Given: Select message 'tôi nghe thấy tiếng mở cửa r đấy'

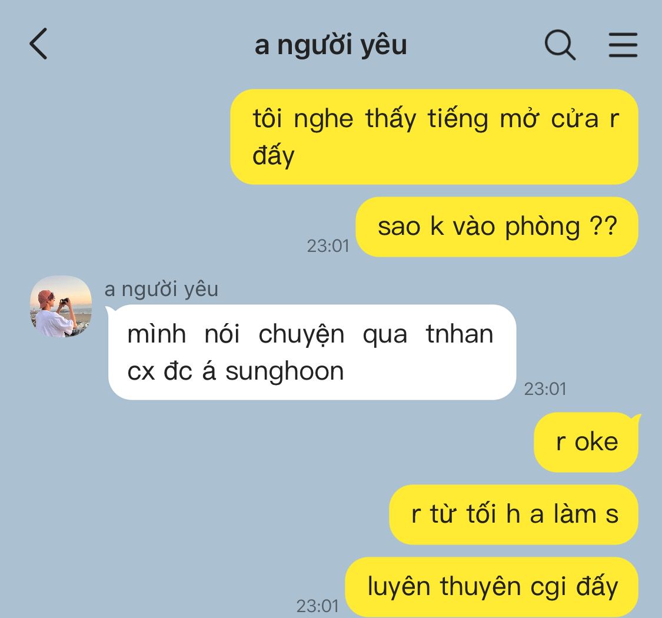Looking at the screenshot, I should 434,137.
